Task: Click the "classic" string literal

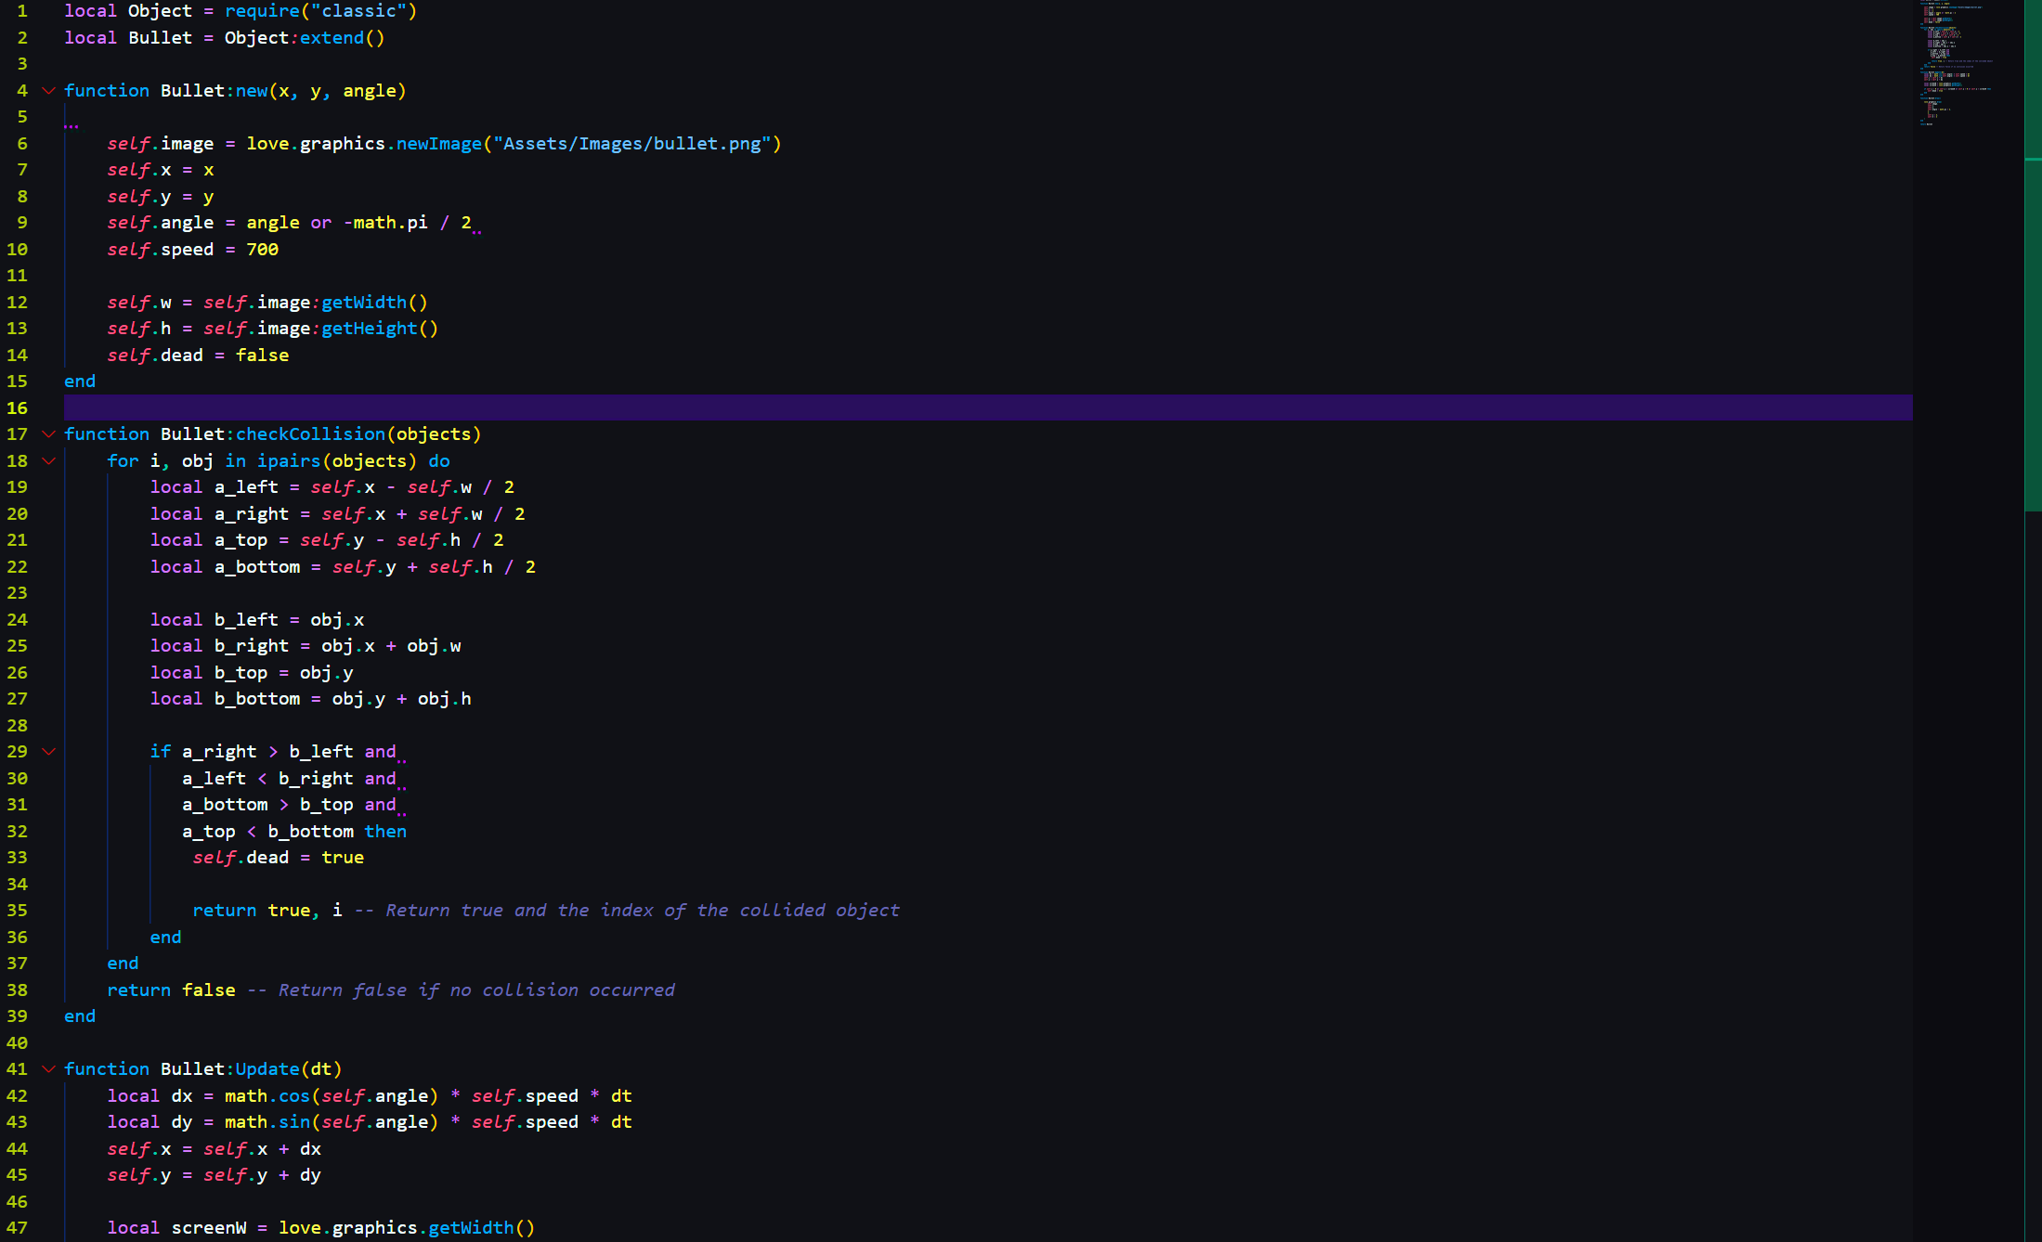Action: (x=358, y=11)
